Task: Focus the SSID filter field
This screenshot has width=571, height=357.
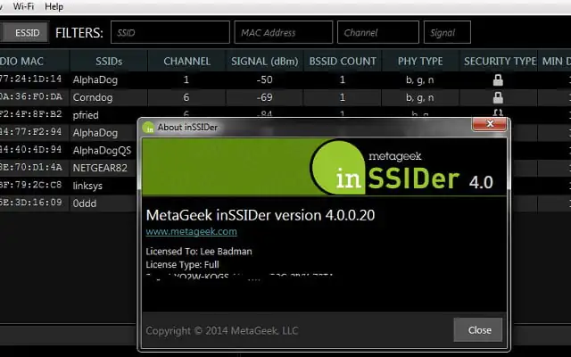Action: point(170,32)
